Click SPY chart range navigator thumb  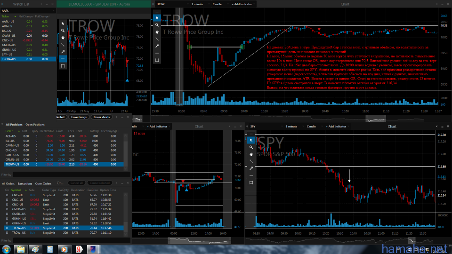(412, 240)
